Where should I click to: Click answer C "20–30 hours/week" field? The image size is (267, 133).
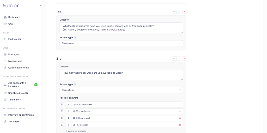tap(124, 118)
